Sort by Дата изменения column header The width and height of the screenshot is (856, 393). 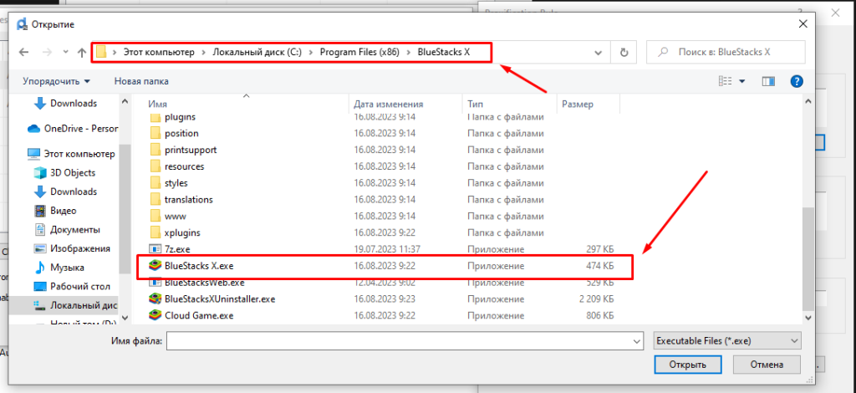pos(388,104)
